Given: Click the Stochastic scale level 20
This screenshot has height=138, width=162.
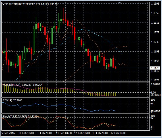Looking at the screenshot, I should pyautogui.click(x=152, y=127).
